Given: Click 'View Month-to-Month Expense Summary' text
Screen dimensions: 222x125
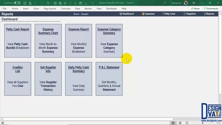Looking at the screenshot, I should [48, 48].
